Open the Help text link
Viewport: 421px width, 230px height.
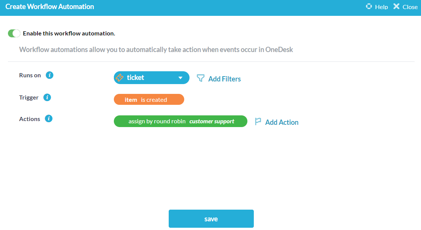(x=381, y=7)
